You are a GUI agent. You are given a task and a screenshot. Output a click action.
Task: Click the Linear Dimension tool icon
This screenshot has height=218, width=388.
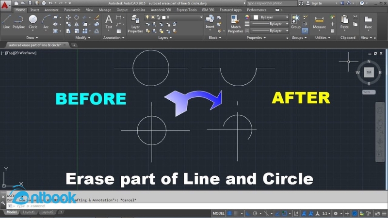(119, 17)
